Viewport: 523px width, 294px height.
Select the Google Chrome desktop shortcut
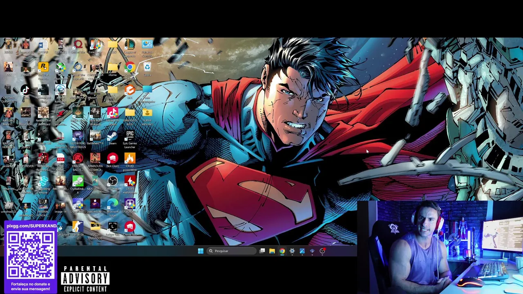click(x=130, y=69)
